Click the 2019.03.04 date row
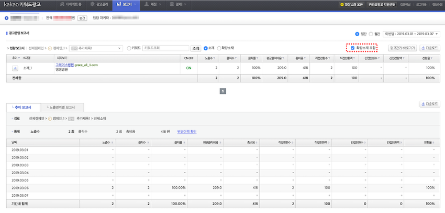Screen dimensions: 445x213 [223, 173]
